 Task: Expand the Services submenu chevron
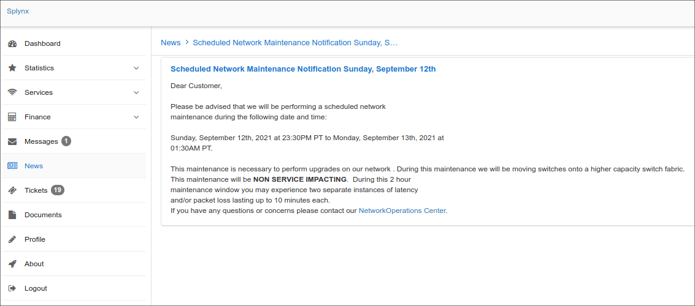tap(137, 92)
